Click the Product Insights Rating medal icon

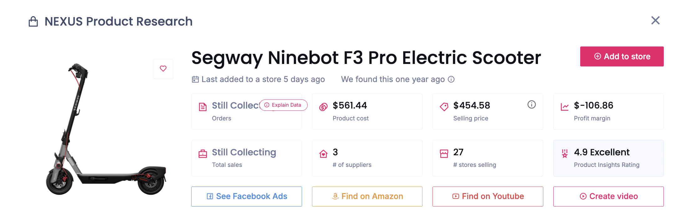(x=565, y=154)
